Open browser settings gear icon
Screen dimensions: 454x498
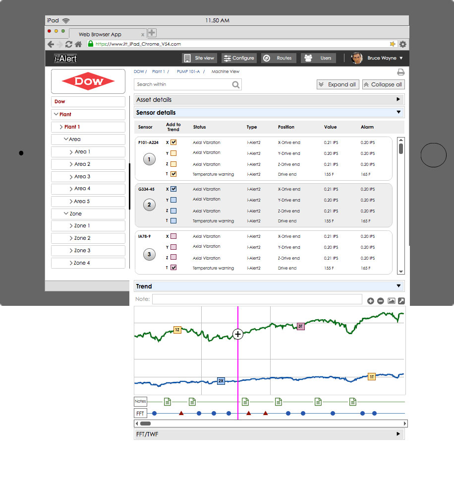click(x=402, y=44)
